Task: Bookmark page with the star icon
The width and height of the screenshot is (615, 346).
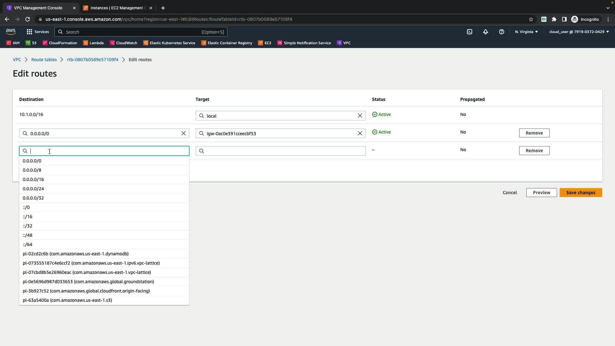Action: pos(531,19)
